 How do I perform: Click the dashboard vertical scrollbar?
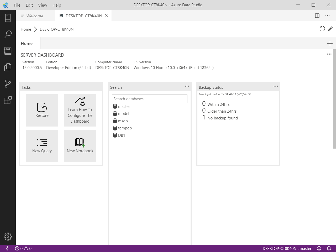point(334,99)
